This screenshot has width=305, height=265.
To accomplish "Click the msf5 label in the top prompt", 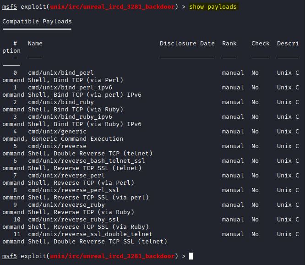I will coord(10,7).
